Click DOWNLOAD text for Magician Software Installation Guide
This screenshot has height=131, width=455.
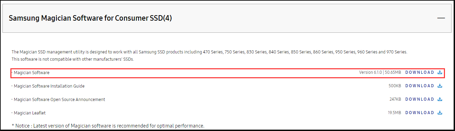[x=420, y=86]
